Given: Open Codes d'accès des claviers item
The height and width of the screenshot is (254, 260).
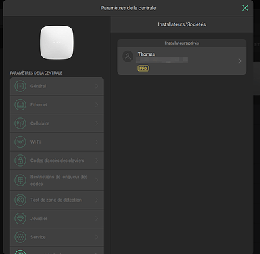Looking at the screenshot, I should pyautogui.click(x=57, y=161).
